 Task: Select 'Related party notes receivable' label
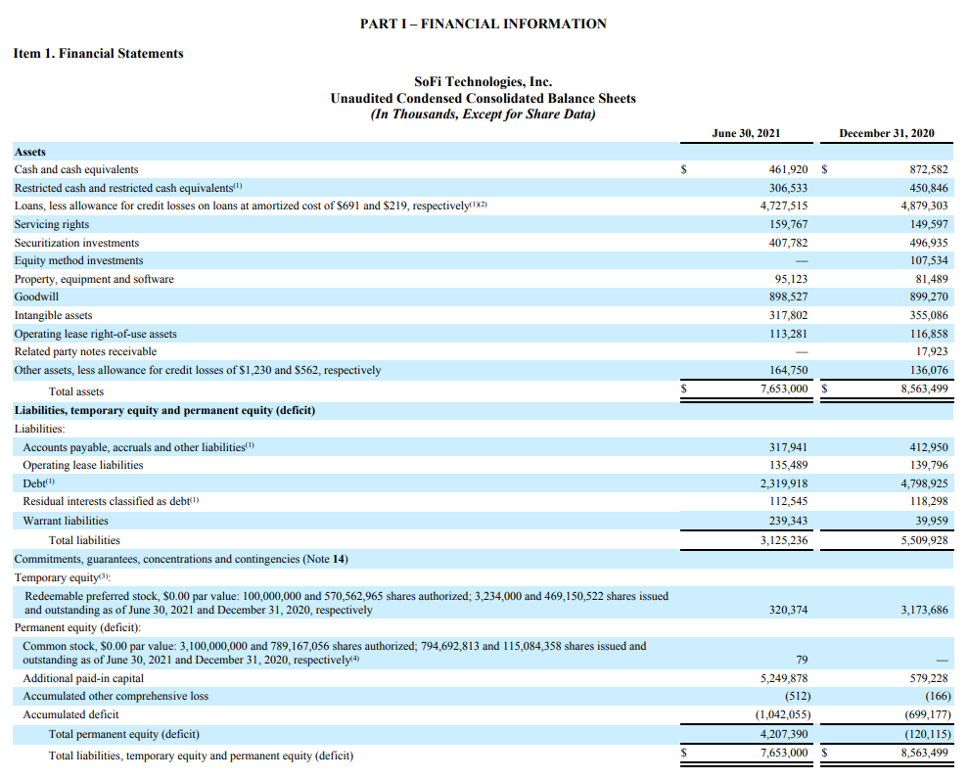tap(85, 351)
